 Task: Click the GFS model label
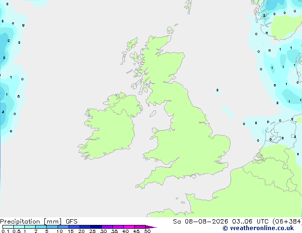click(71, 222)
